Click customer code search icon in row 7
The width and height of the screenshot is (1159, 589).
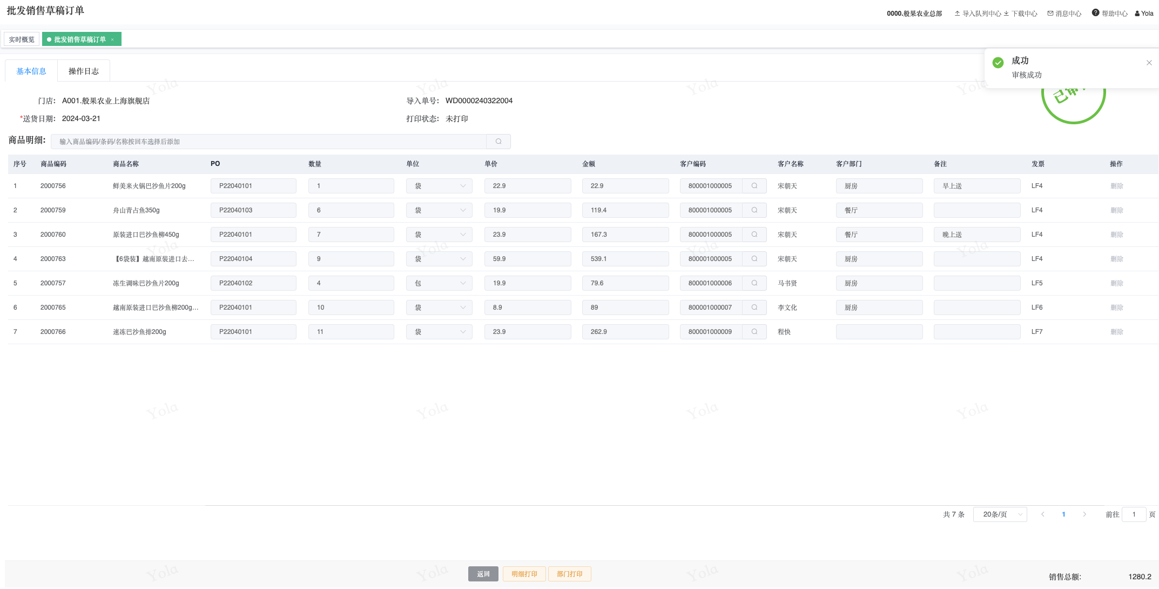(754, 332)
